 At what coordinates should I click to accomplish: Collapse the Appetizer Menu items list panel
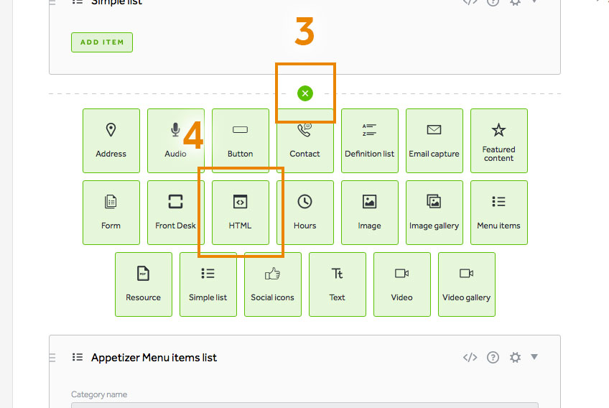tap(534, 357)
